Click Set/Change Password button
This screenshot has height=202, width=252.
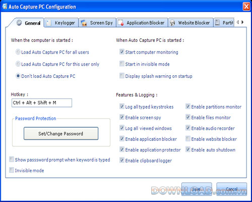click(61, 133)
